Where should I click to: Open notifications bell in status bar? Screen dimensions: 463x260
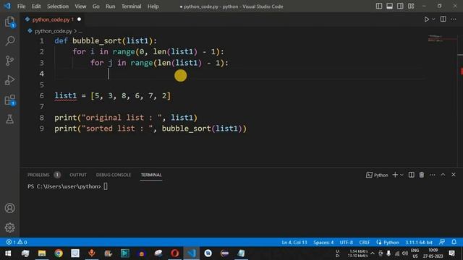point(454,242)
